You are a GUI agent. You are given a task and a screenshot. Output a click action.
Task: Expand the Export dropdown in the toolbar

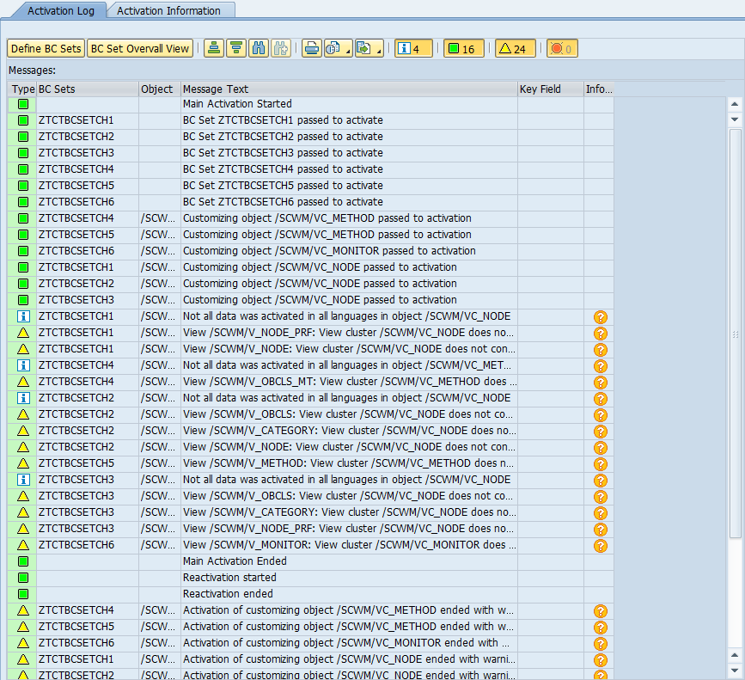pyautogui.click(x=378, y=50)
